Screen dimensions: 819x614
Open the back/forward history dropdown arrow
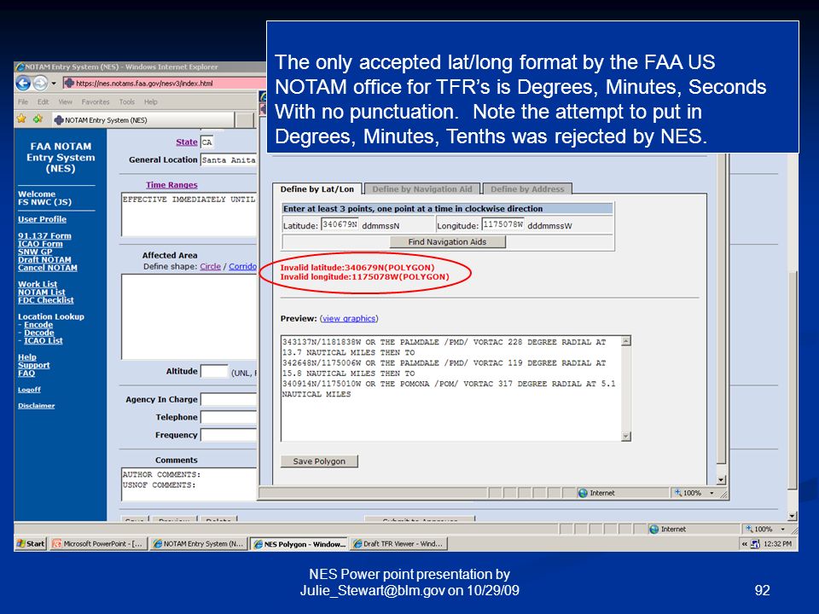(53, 84)
